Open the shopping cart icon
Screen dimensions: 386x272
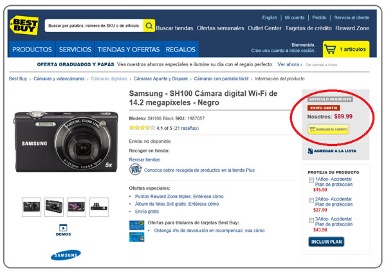click(329, 49)
